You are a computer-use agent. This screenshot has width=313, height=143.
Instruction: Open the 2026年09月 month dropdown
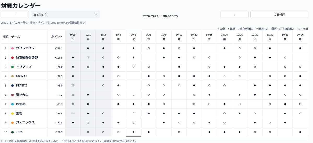[x=66, y=15]
